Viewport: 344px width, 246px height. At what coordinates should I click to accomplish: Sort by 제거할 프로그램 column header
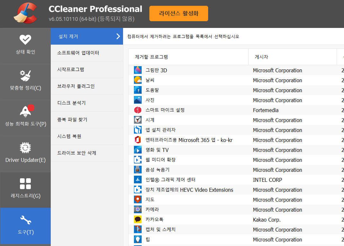point(189,57)
